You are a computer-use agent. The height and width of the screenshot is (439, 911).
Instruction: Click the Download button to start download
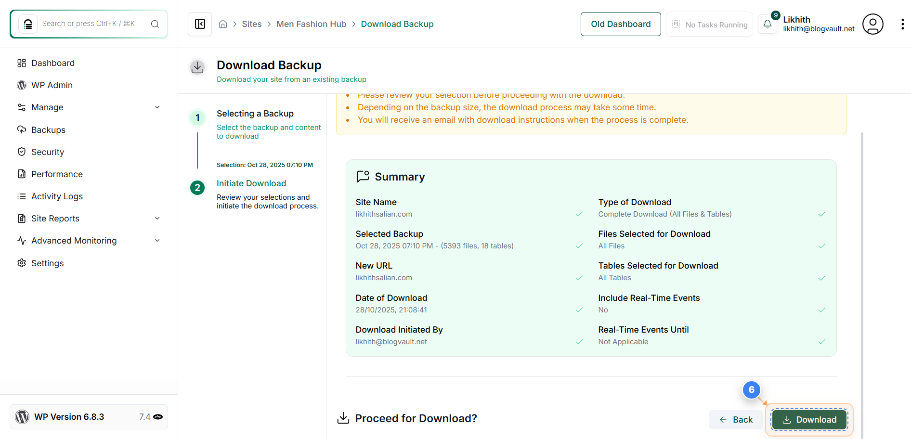pyautogui.click(x=808, y=419)
